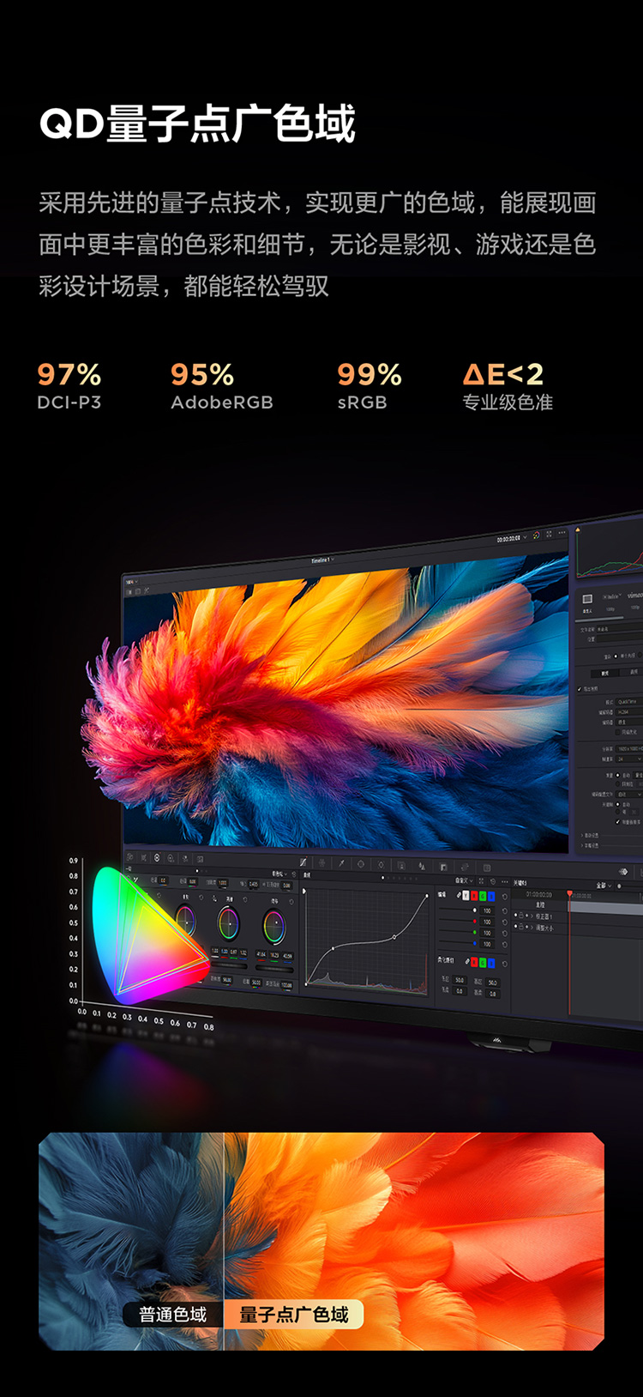
Task: Click the red intensity slider
Action: pyautogui.click(x=458, y=922)
